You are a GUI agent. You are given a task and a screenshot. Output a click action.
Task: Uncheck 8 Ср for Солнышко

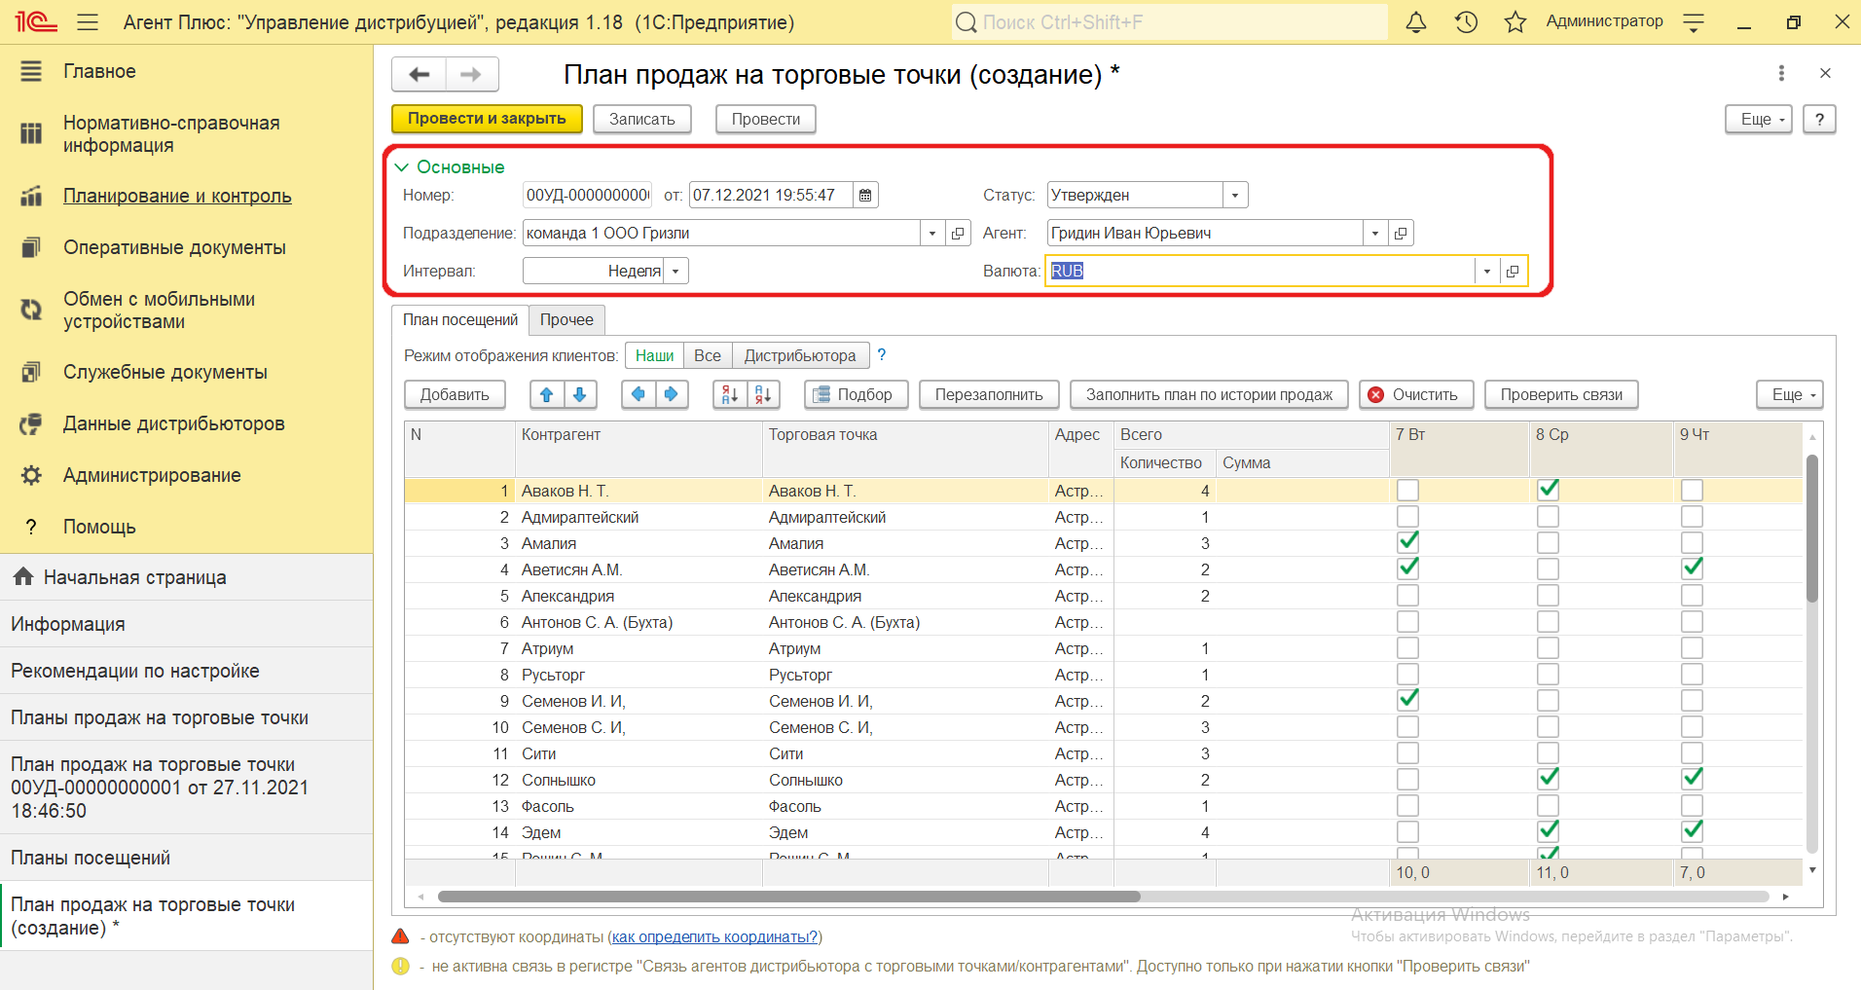pyautogui.click(x=1549, y=779)
